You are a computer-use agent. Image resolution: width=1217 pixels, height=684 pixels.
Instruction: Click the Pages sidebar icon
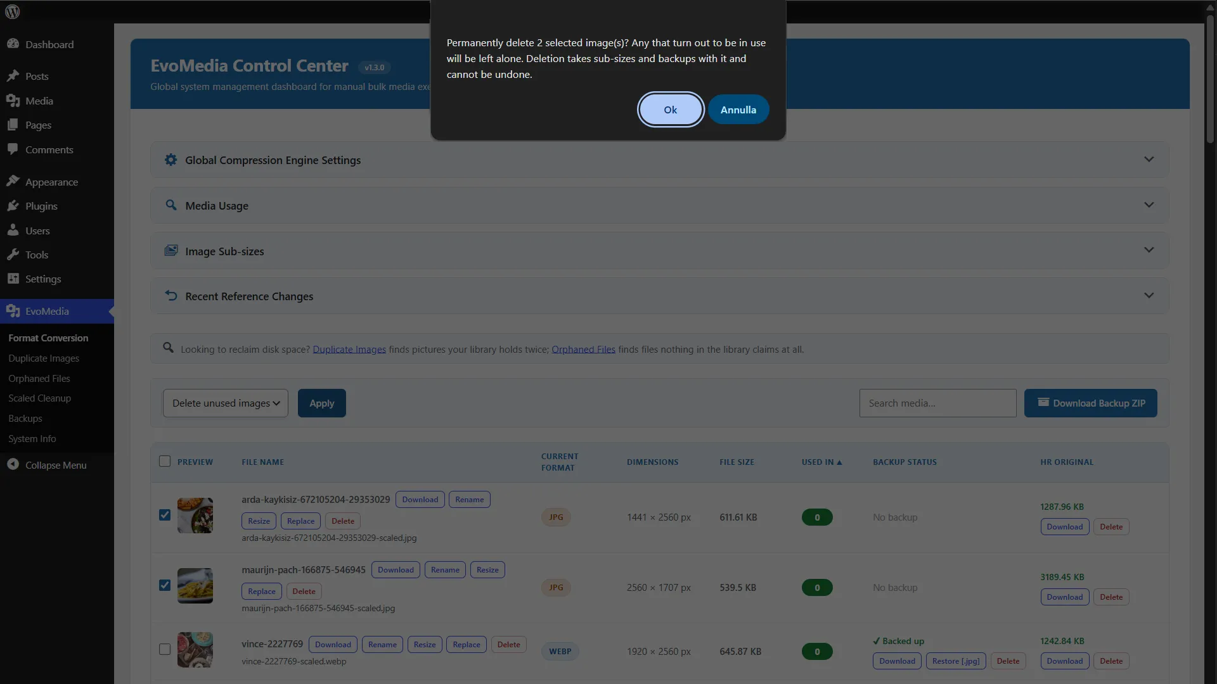13,125
